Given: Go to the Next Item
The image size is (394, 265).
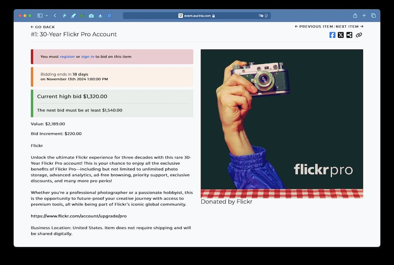Looking at the screenshot, I should (349, 27).
